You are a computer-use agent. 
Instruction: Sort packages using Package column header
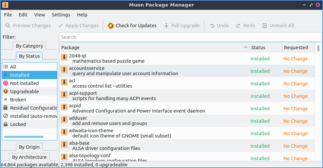pyautogui.click(x=154, y=48)
